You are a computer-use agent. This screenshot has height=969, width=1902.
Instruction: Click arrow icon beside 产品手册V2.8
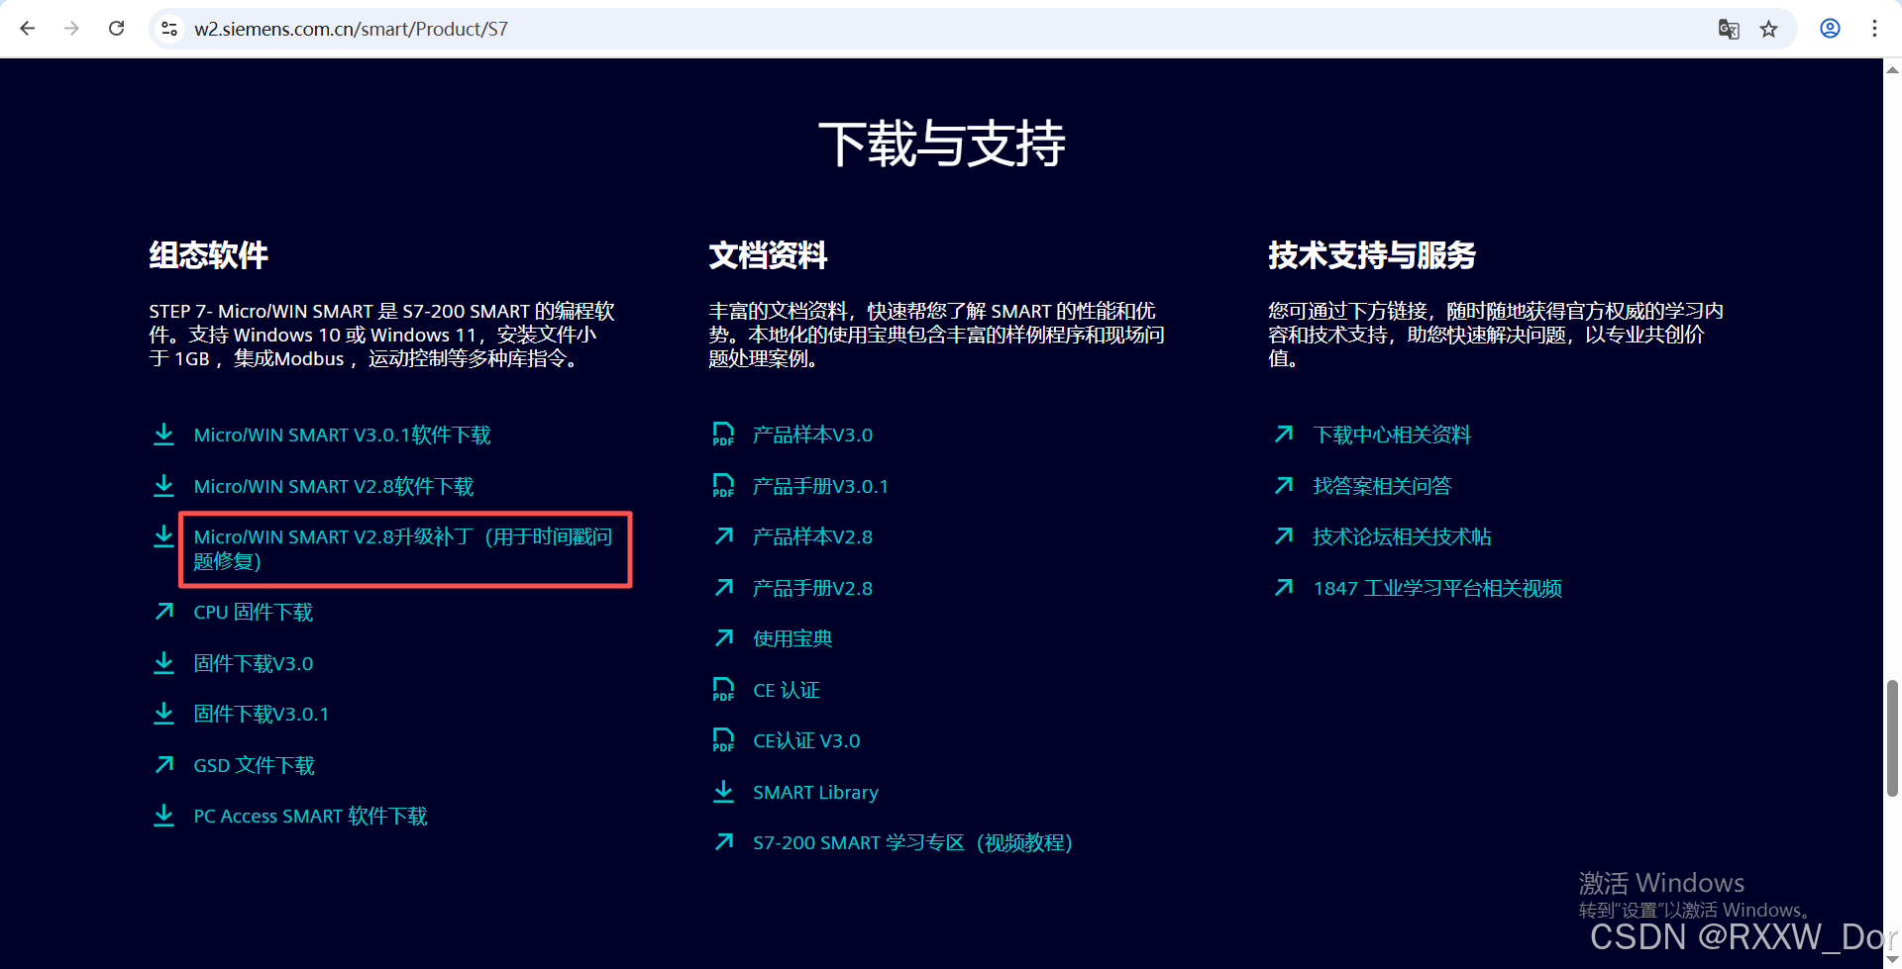724,587
